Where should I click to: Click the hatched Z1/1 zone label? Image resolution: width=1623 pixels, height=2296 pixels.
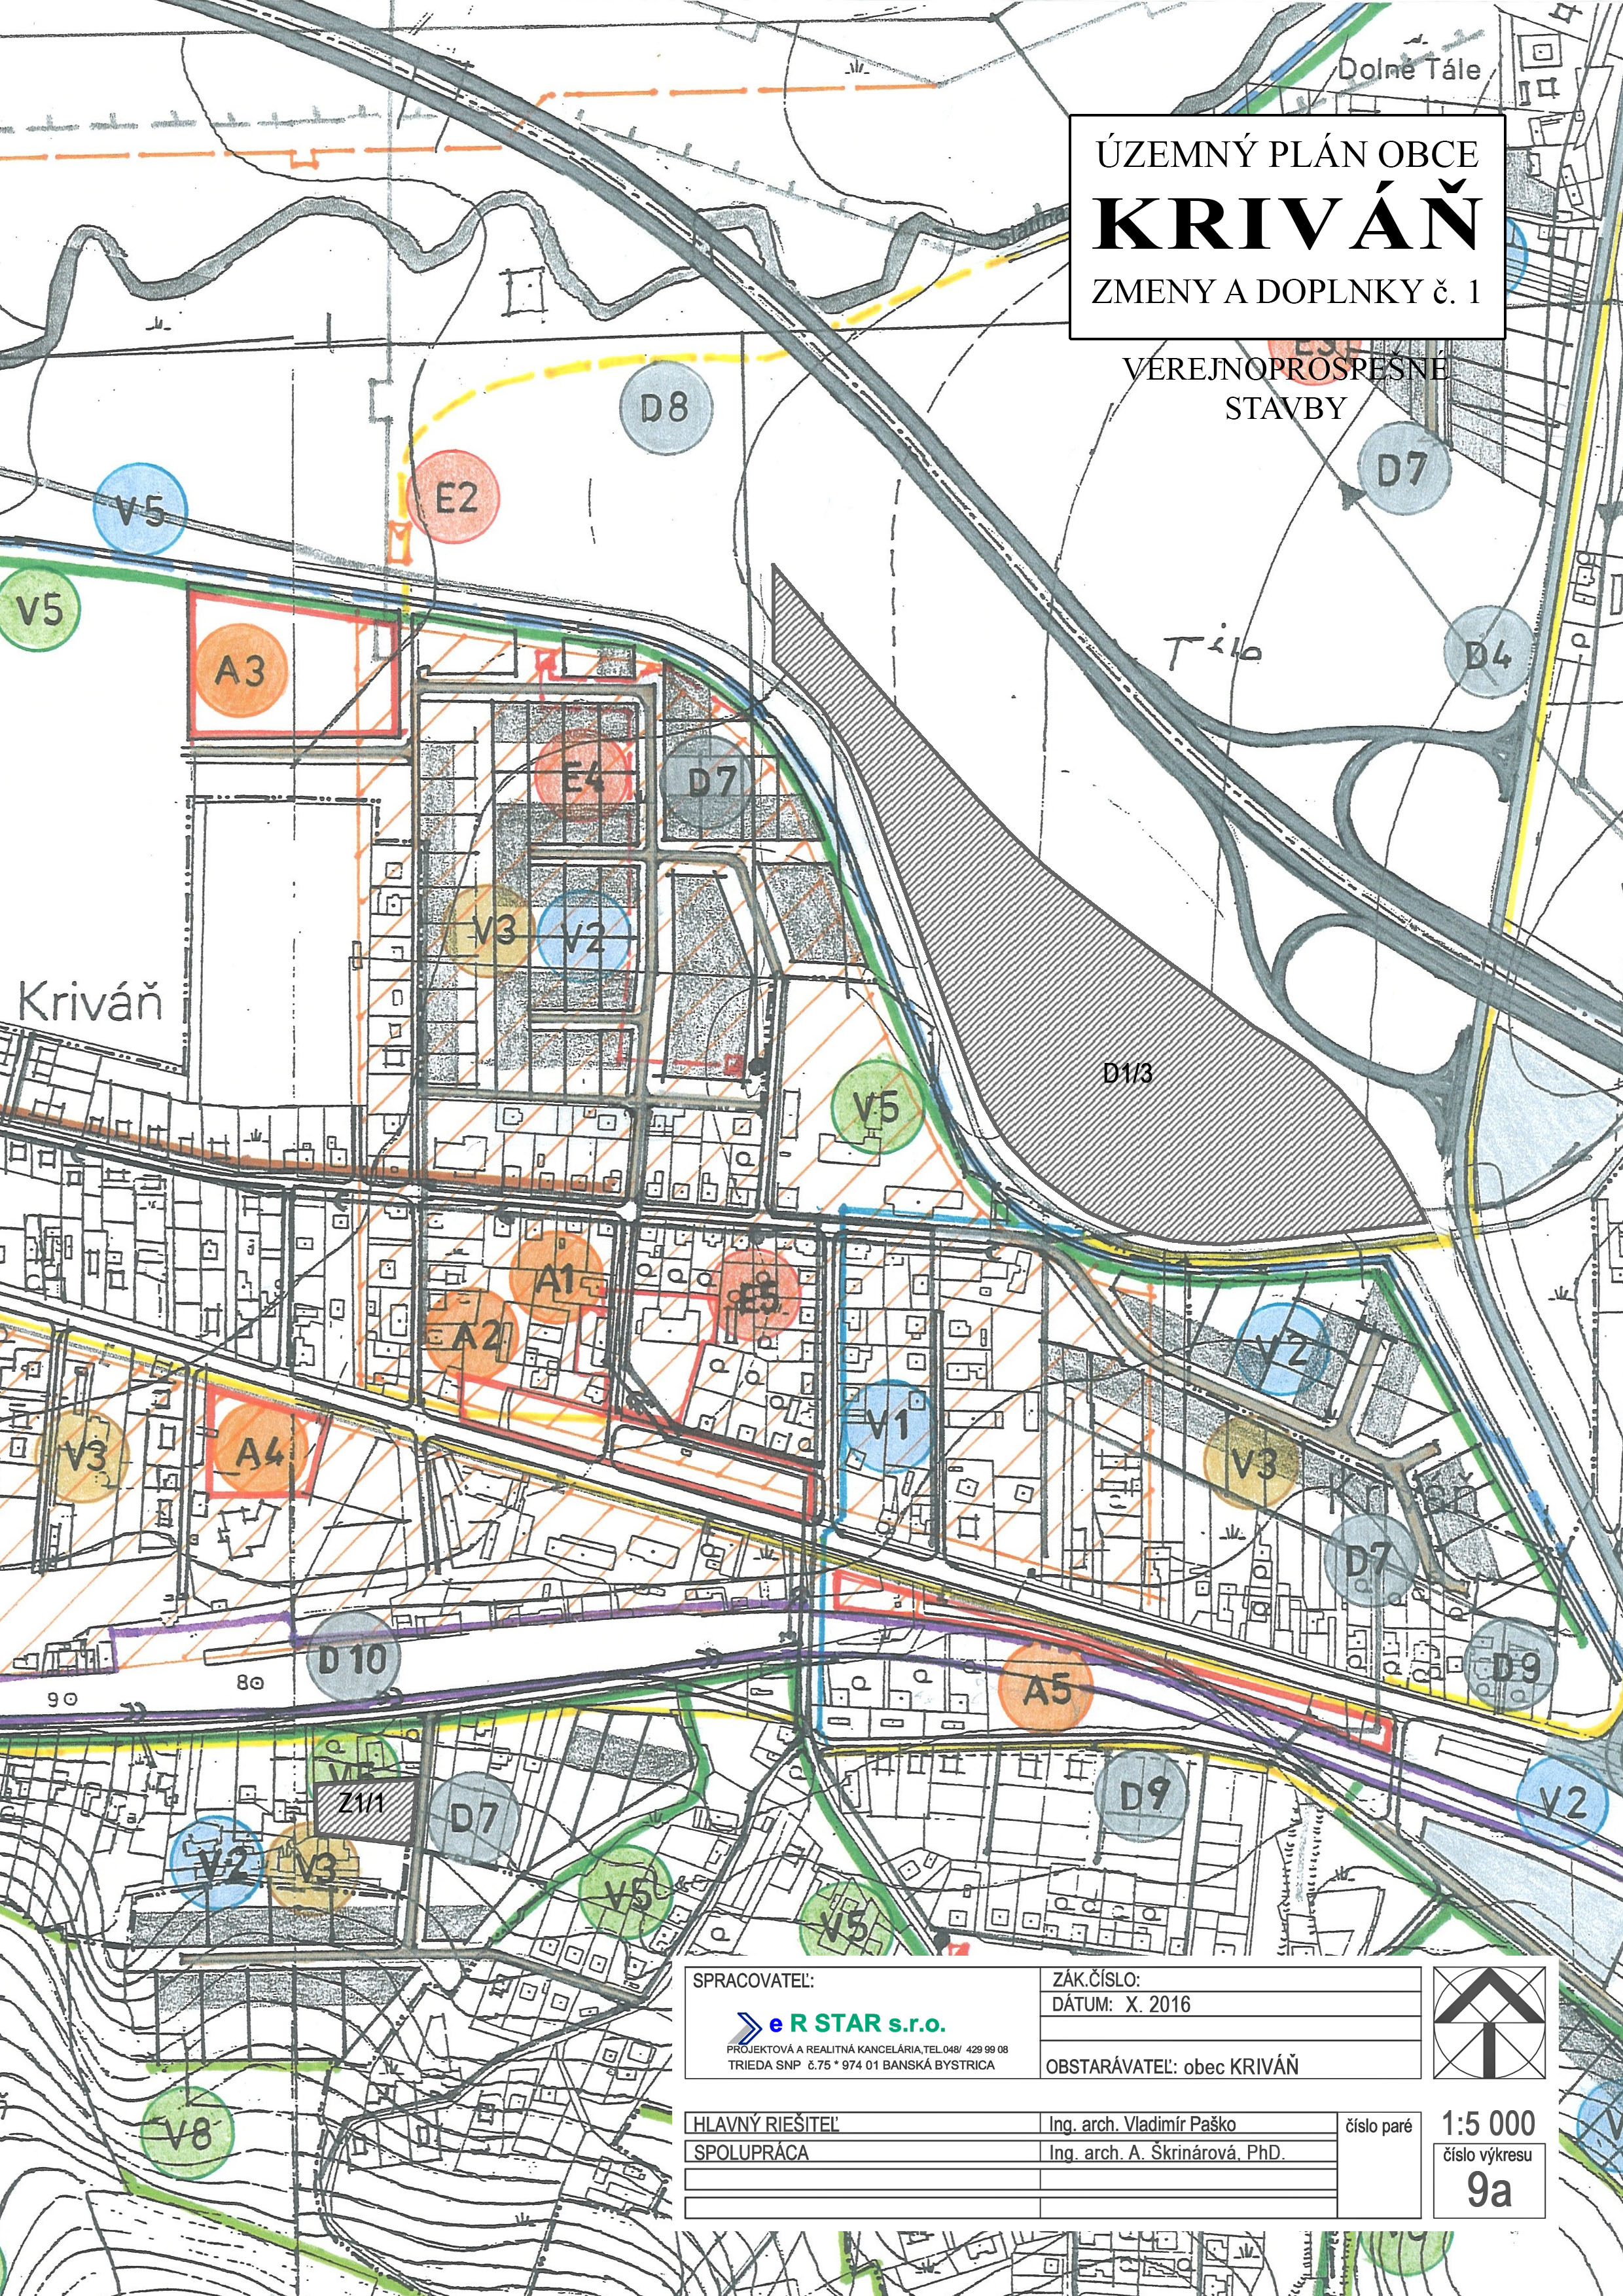362,1803
